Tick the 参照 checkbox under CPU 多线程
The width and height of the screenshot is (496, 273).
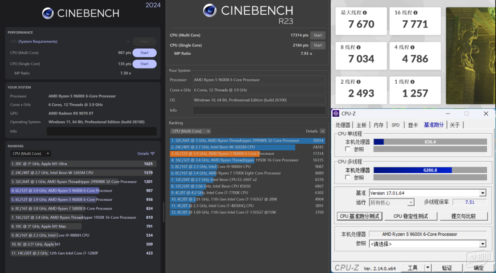tap(348, 177)
